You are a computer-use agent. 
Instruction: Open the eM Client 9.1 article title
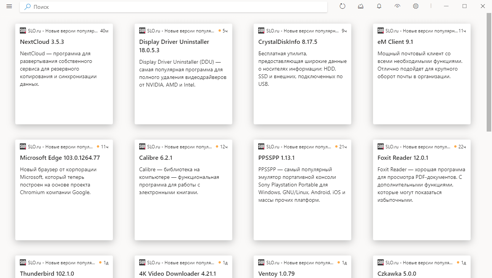(396, 42)
